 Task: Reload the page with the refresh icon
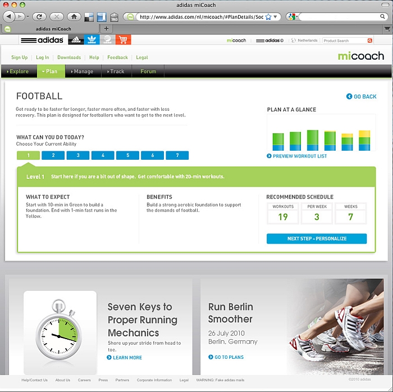coord(39,17)
